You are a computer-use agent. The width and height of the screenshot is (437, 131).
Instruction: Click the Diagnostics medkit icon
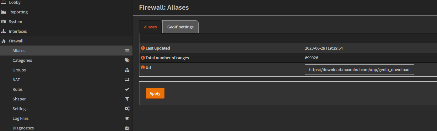tap(127, 128)
